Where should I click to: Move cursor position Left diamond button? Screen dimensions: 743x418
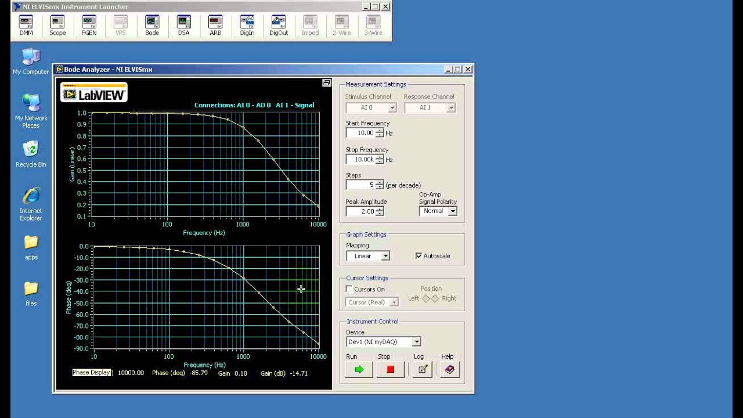(x=426, y=298)
